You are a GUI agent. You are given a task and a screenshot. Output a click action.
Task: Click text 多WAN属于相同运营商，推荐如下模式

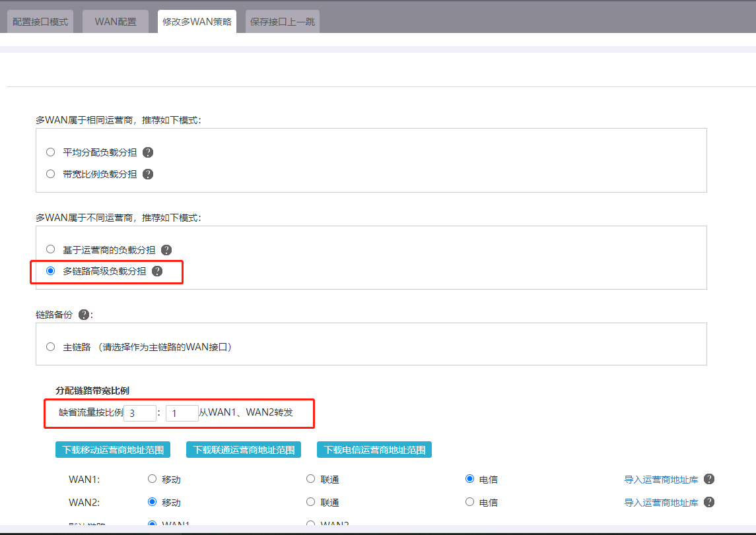[118, 120]
